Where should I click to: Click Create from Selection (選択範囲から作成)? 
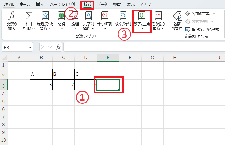pos(202,30)
